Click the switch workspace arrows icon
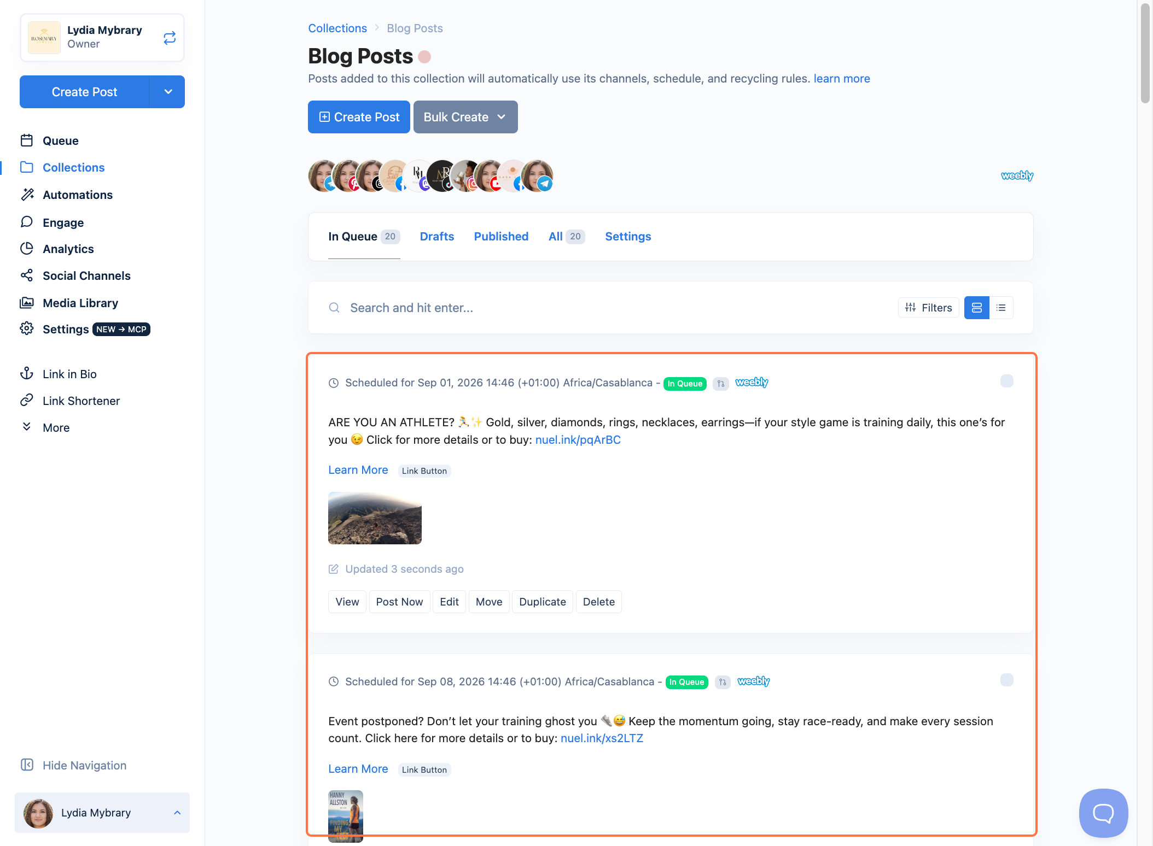The image size is (1153, 846). (x=170, y=37)
